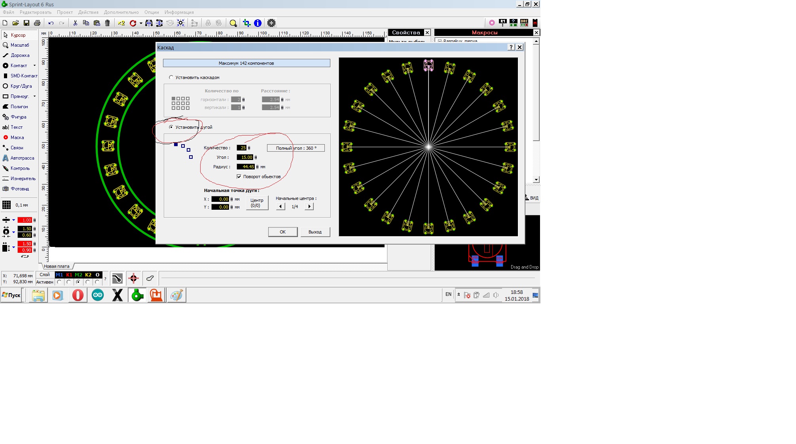
Task: Select the 'Установить дугой' radio button
Action: (x=171, y=127)
